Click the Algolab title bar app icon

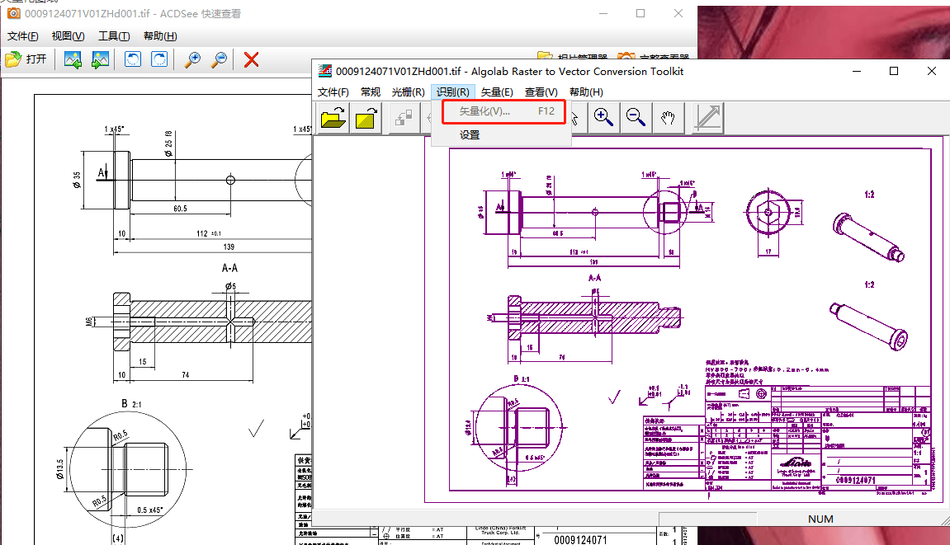tap(325, 72)
